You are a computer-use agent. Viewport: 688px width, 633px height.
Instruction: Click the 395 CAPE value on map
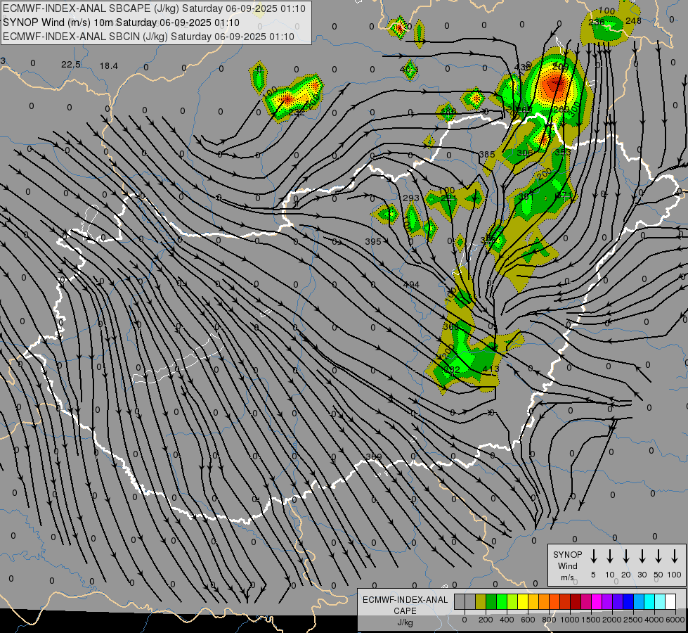[373, 242]
